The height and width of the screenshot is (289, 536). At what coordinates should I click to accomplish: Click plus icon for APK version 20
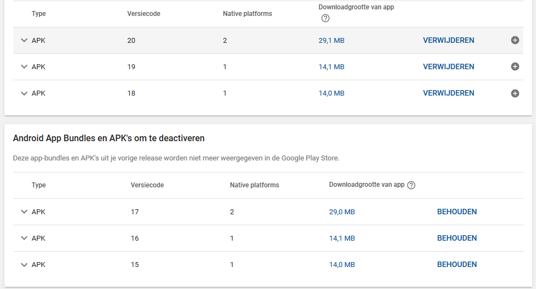click(x=515, y=40)
